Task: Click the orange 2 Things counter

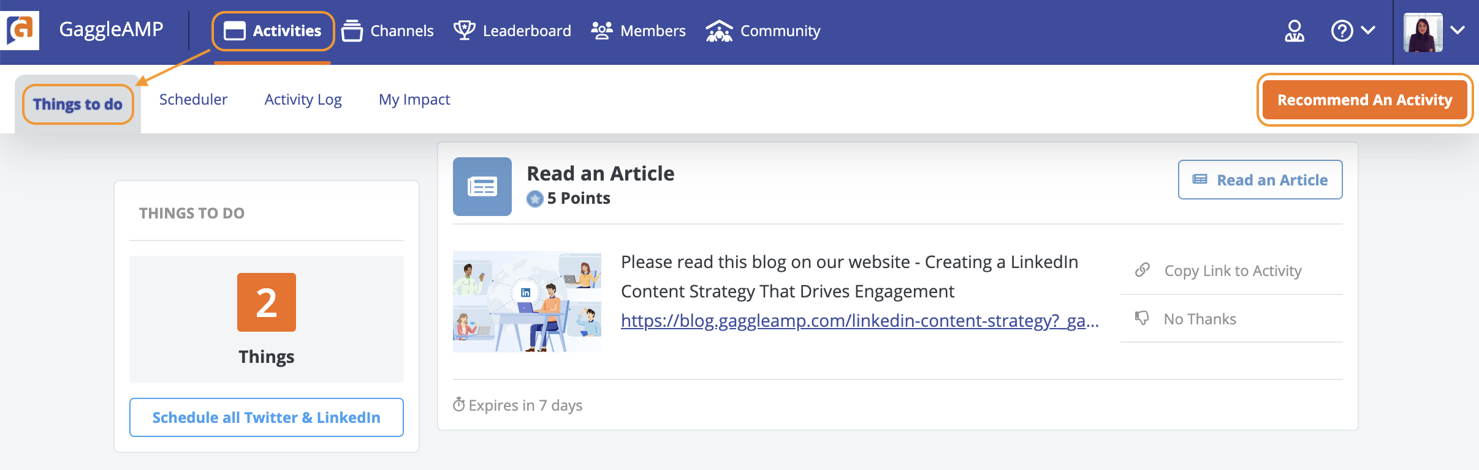Action: pos(267,302)
